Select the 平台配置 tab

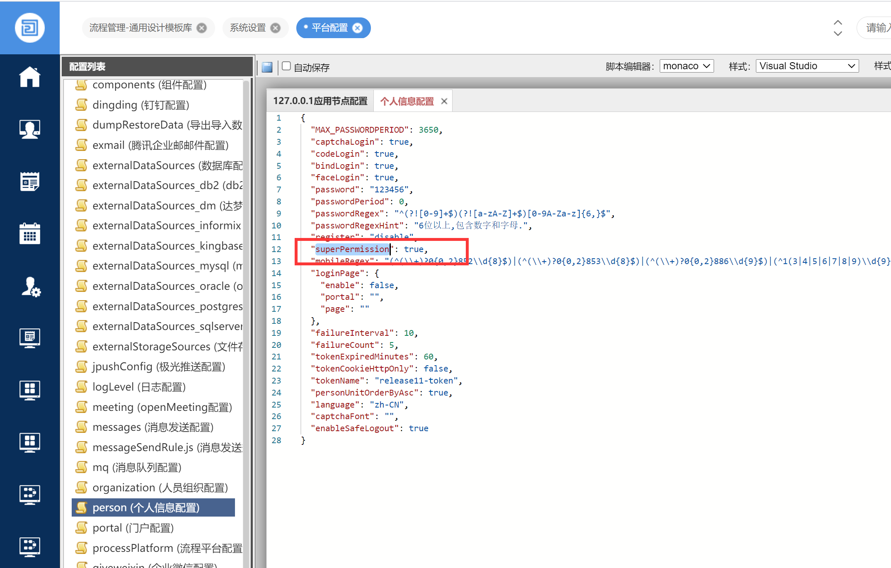click(x=329, y=28)
